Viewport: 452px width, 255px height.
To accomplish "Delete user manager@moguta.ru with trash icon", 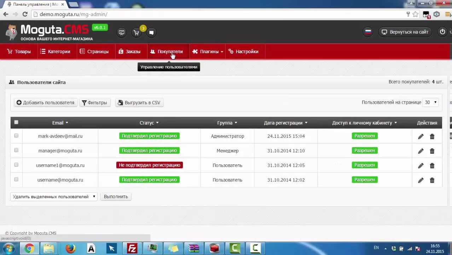I will point(432,151).
